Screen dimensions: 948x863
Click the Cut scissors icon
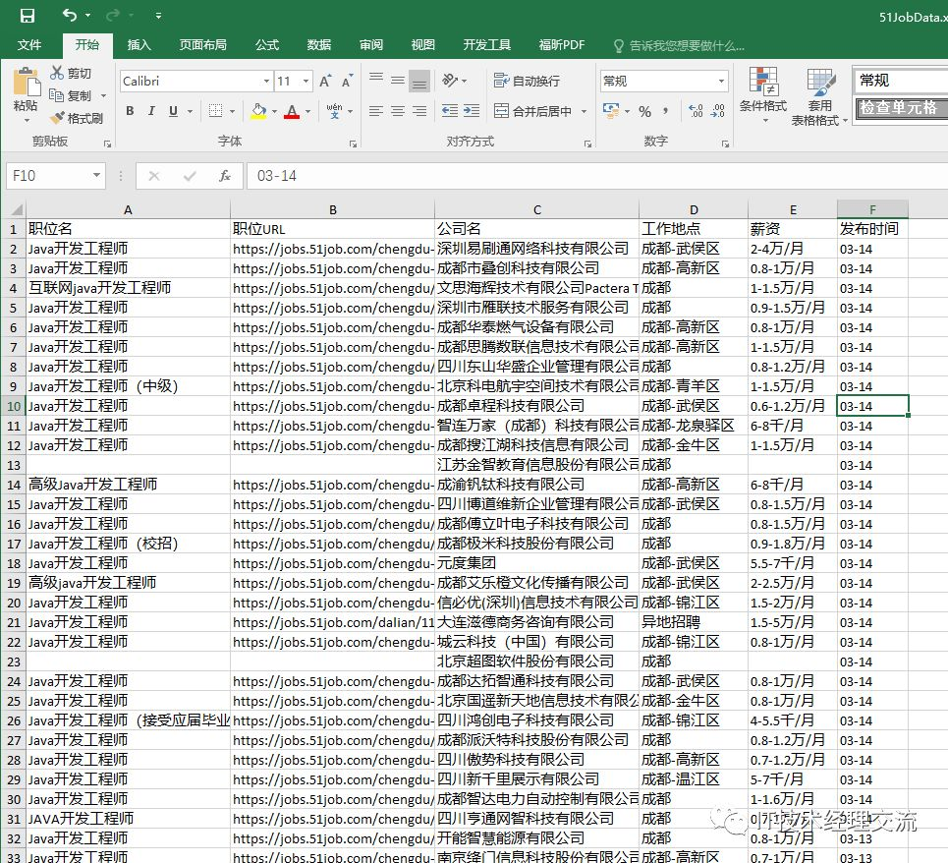click(x=57, y=73)
